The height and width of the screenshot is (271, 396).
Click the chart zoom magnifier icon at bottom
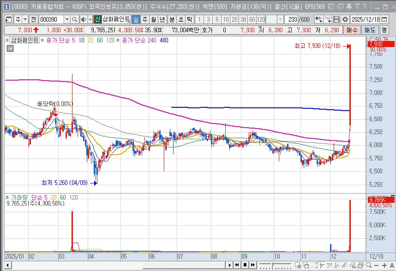click(369, 265)
